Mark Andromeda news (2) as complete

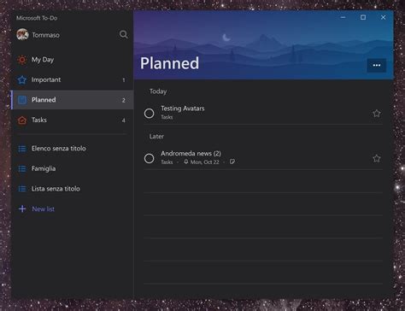pos(149,158)
